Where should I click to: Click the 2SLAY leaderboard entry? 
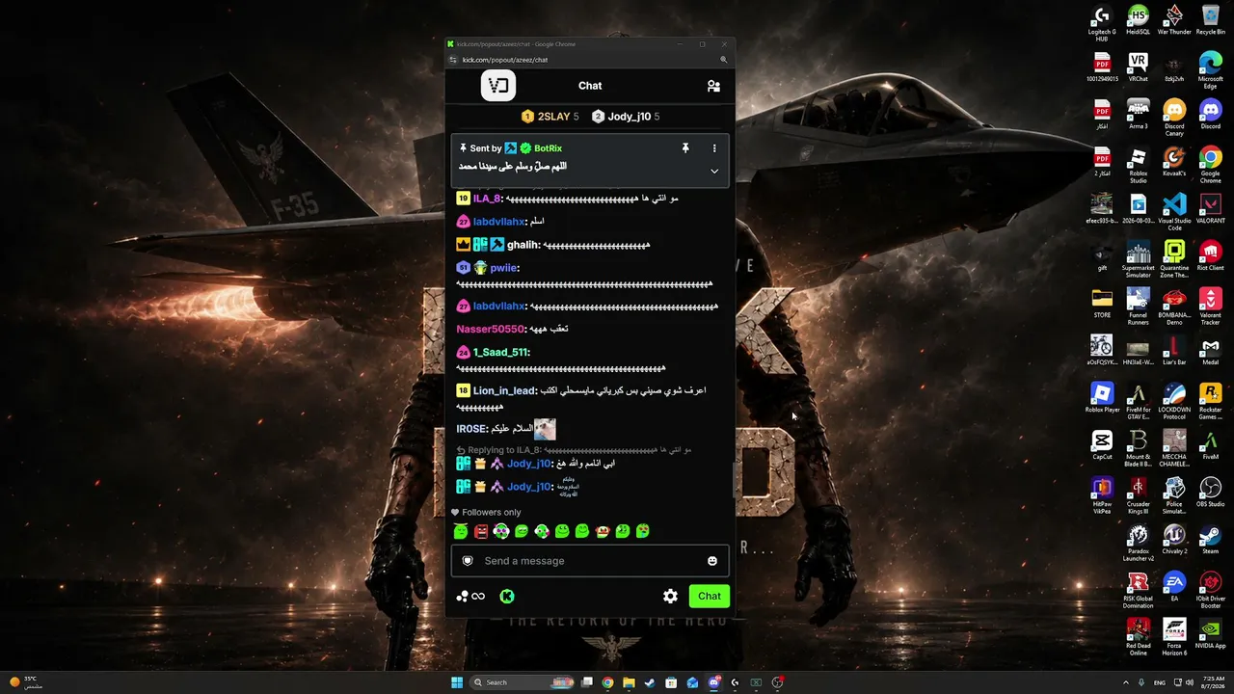[x=550, y=117]
